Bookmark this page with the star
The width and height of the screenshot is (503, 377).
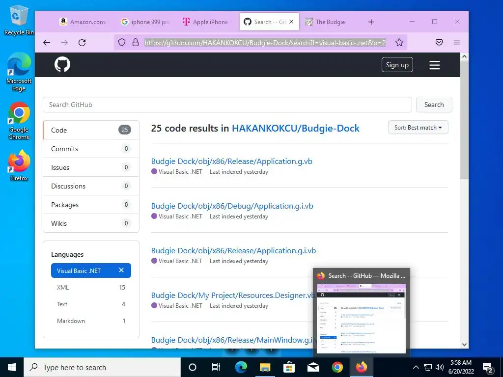pos(399,42)
